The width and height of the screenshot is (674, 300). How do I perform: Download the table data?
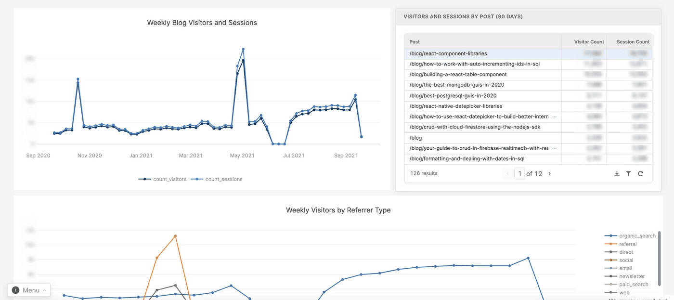[617, 173]
